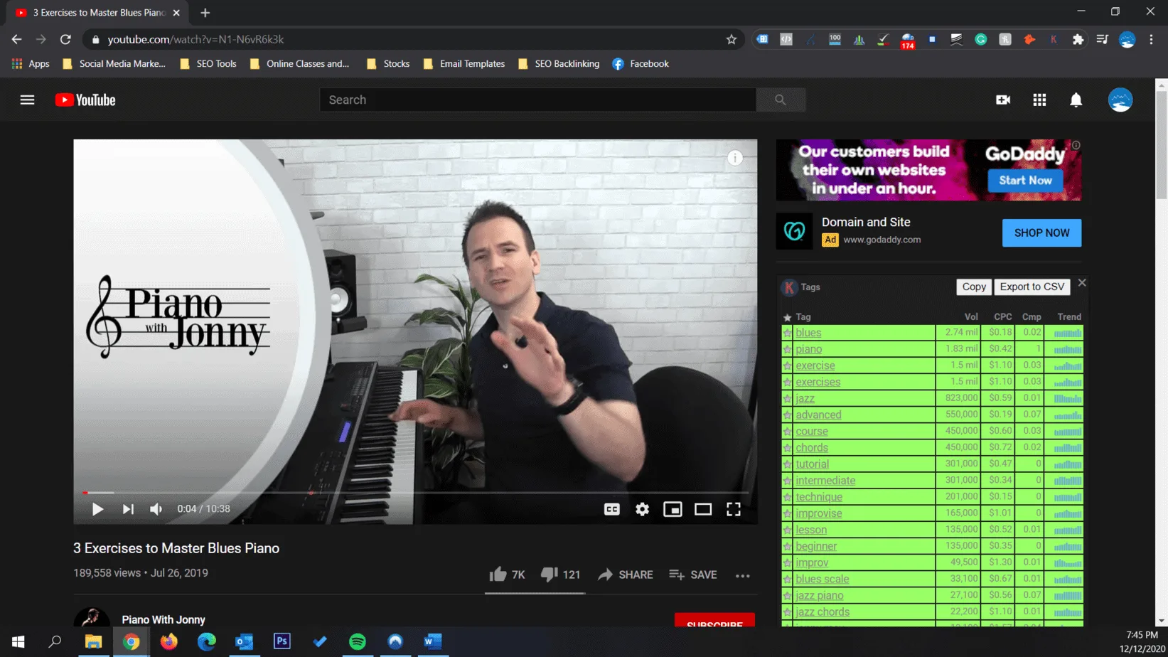The height and width of the screenshot is (657, 1168).
Task: Open more actions ellipsis below video
Action: tap(743, 575)
